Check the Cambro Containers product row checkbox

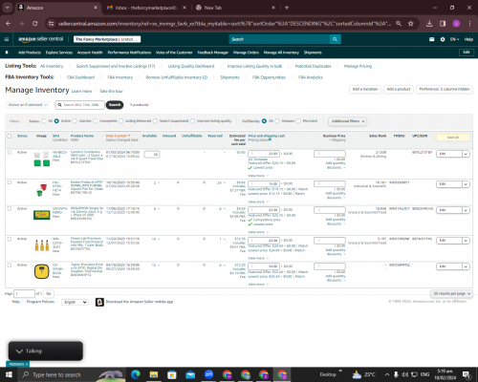10,153
